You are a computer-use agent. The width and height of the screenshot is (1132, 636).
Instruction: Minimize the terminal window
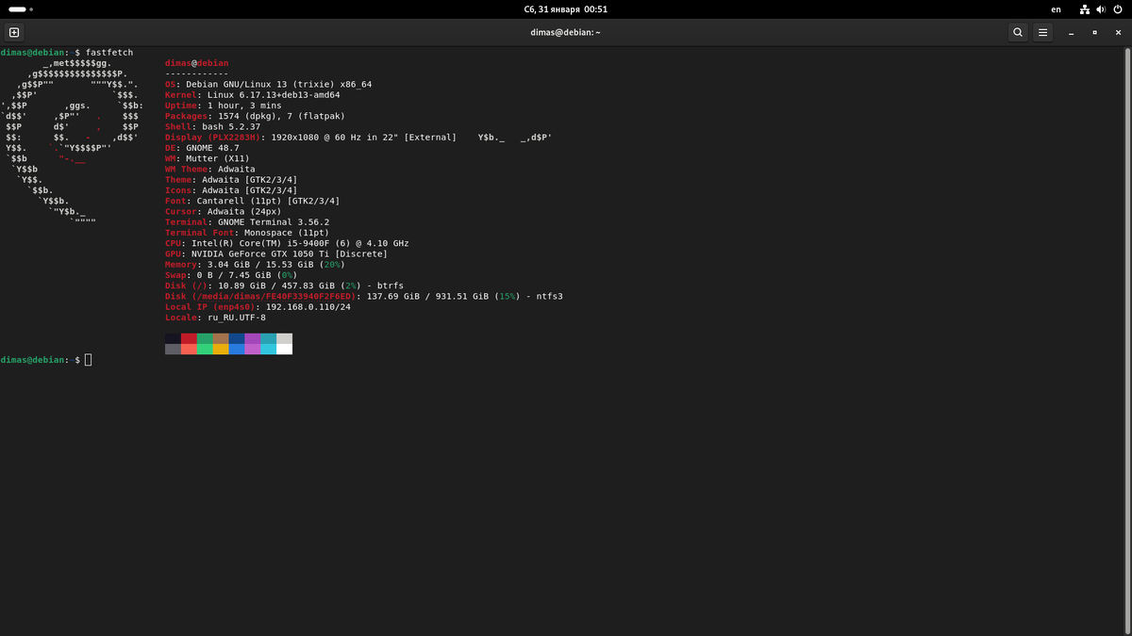[x=1071, y=32]
